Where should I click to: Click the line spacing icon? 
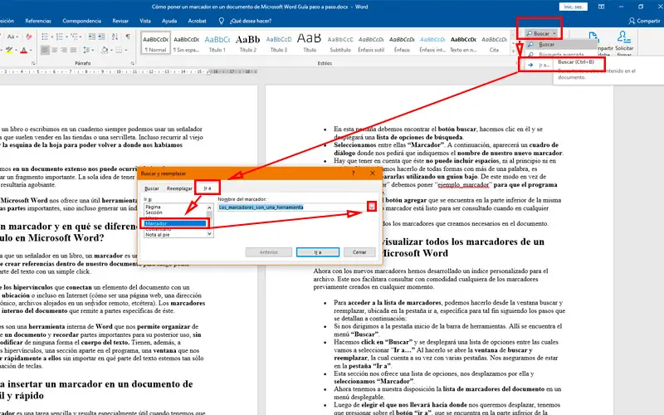pyautogui.click(x=86, y=50)
